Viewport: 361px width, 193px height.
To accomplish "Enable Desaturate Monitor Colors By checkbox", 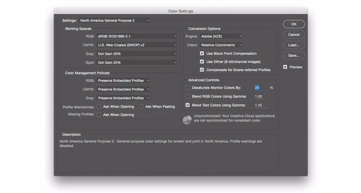I will pyautogui.click(x=188, y=88).
